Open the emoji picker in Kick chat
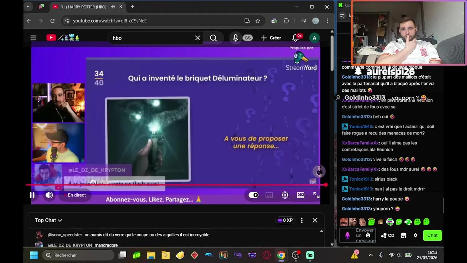The width and height of the screenshot is (467, 263). [368, 235]
